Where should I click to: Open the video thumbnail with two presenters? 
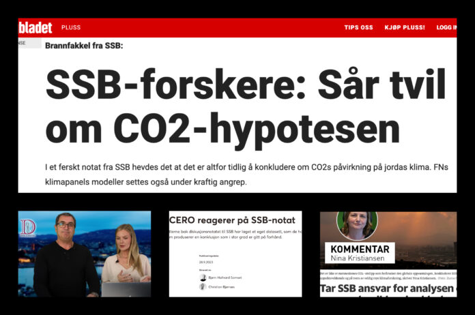[85, 254]
